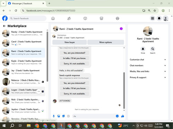Open the Chrome three-dot menu
The image size is (173, 129).
point(169,11)
